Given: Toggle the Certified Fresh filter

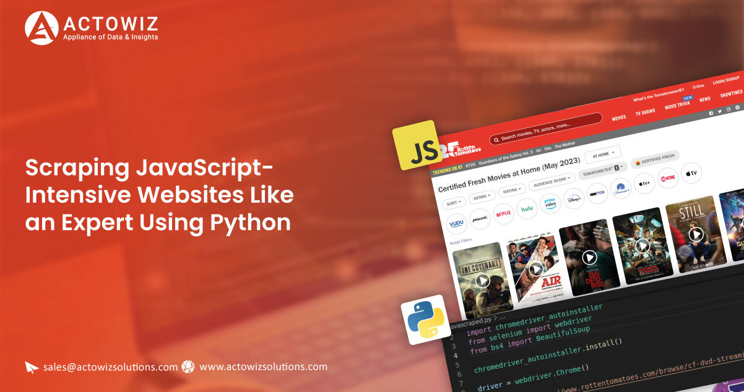Looking at the screenshot, I should pos(654,158).
